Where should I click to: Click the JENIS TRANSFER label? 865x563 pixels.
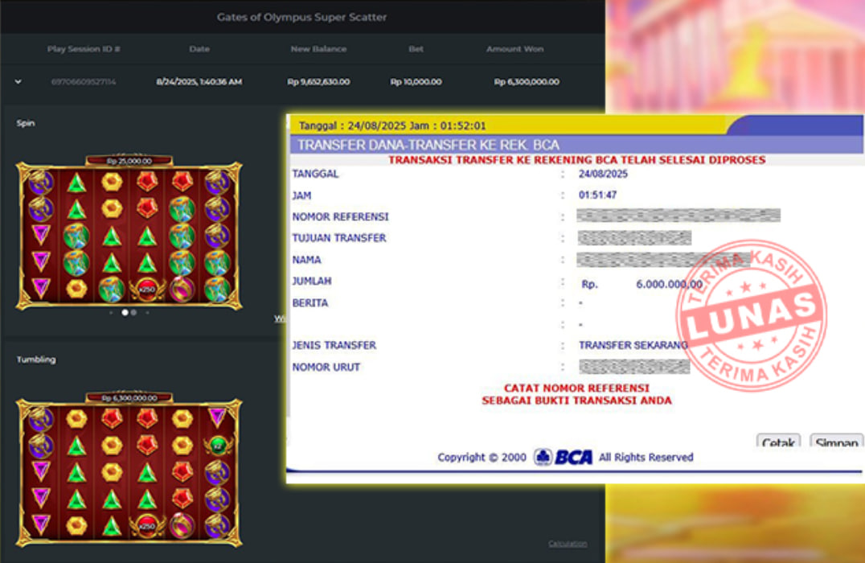pos(334,346)
